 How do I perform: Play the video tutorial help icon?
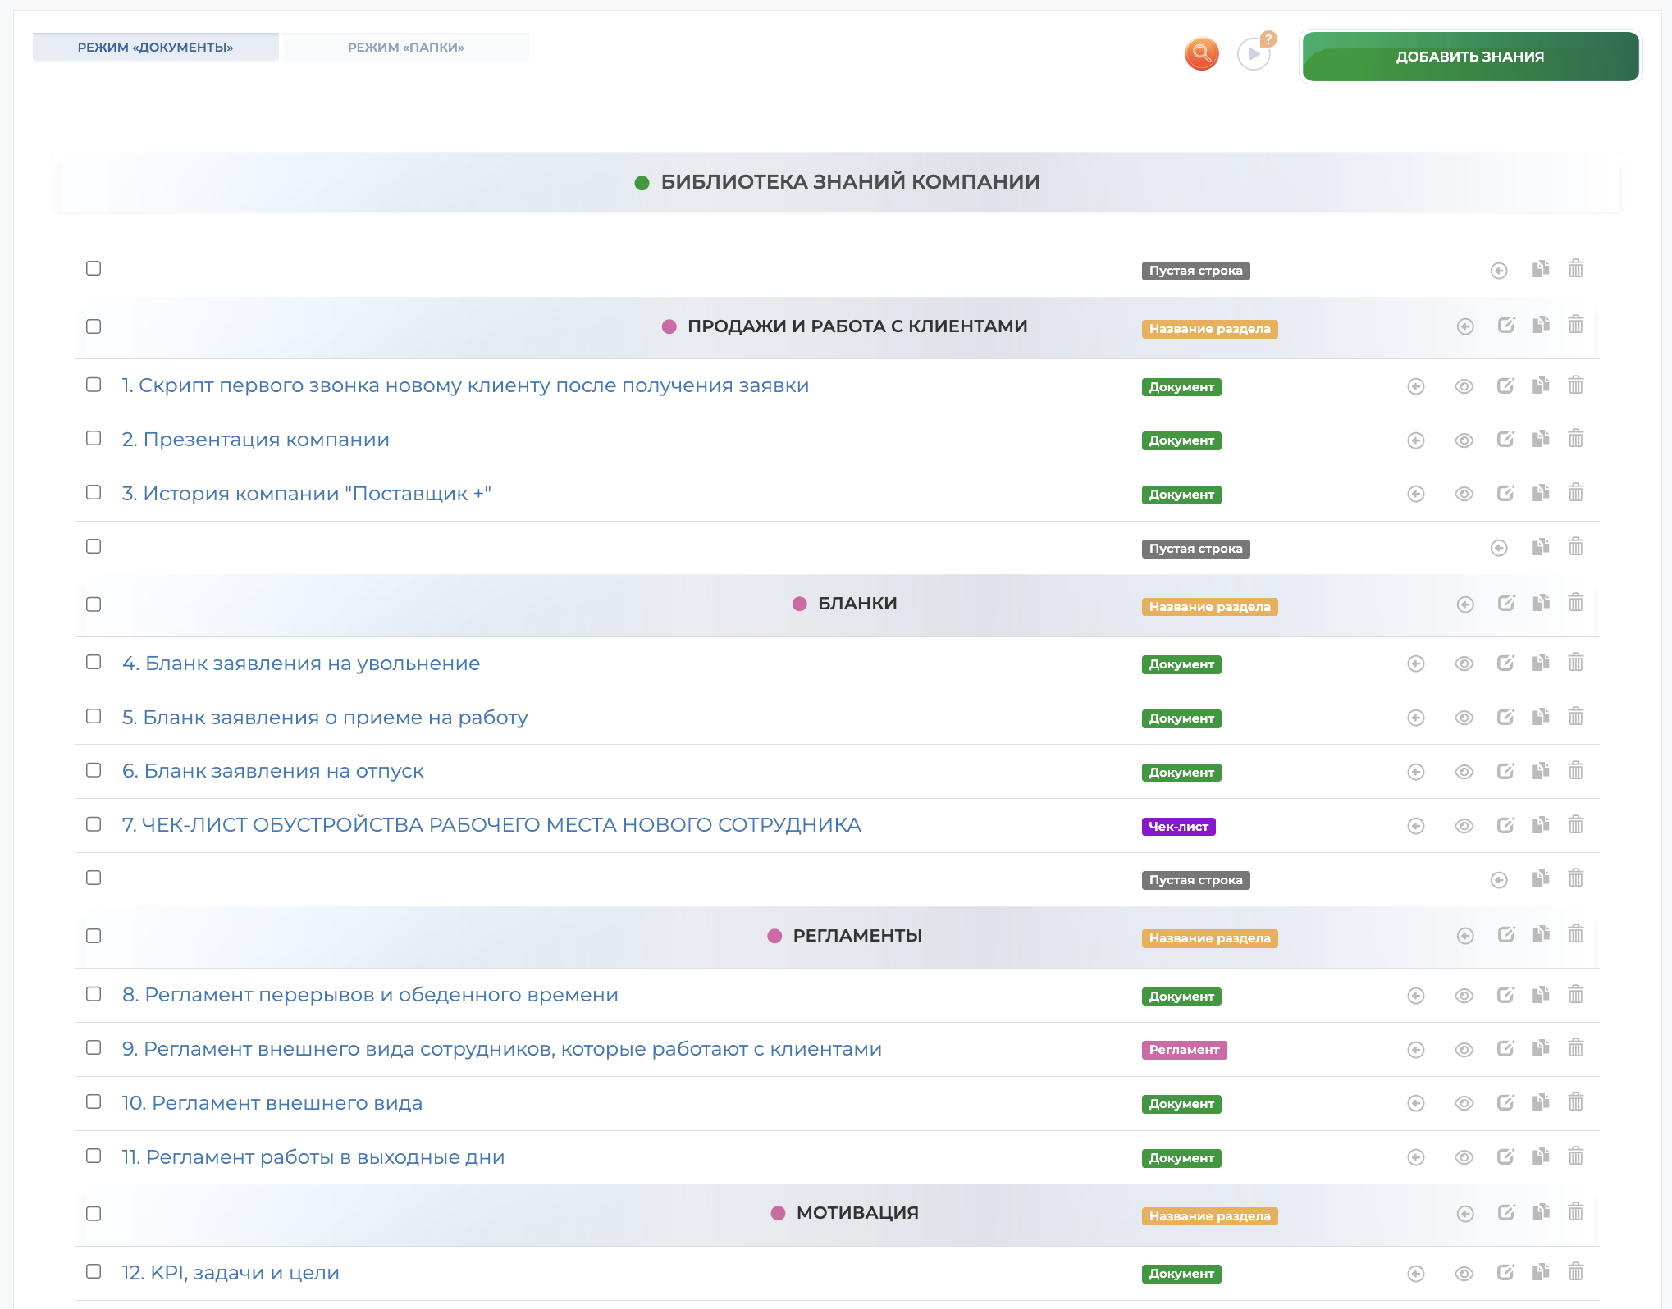click(x=1253, y=55)
